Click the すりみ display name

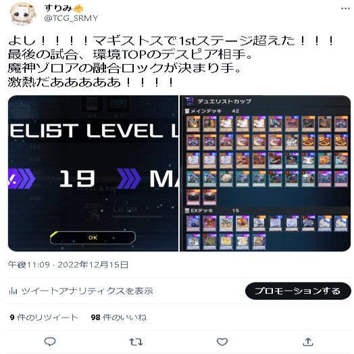(58, 8)
